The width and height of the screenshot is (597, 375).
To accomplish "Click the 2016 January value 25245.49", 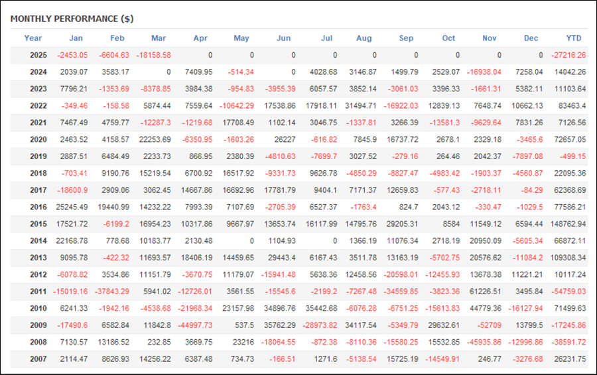I will point(72,207).
